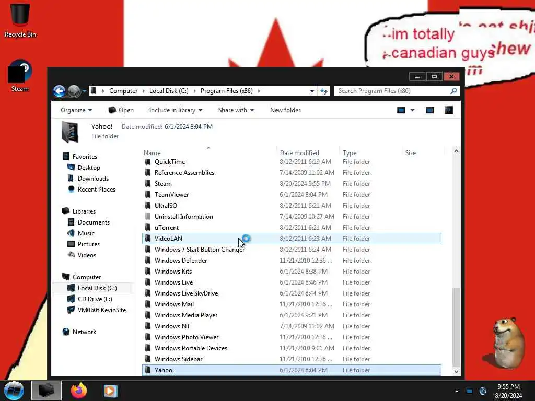The height and width of the screenshot is (401, 535).
Task: Open Windows Media Player taskbar icon
Action: click(110, 391)
